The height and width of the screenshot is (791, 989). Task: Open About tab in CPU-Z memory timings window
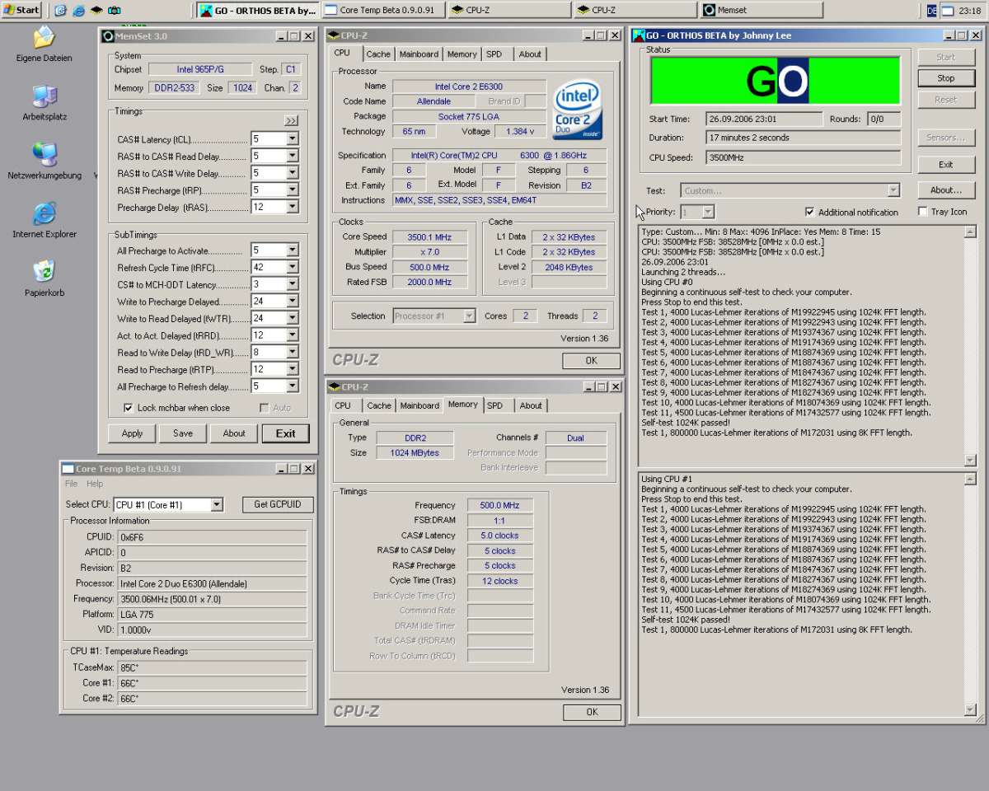[531, 405]
